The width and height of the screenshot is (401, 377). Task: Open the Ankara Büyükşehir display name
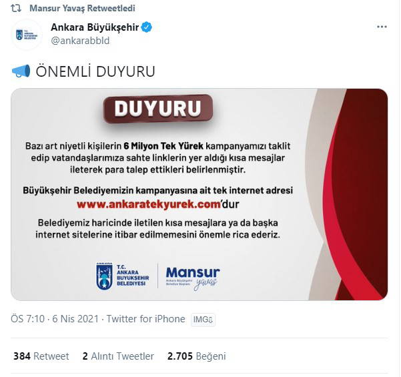95,27
